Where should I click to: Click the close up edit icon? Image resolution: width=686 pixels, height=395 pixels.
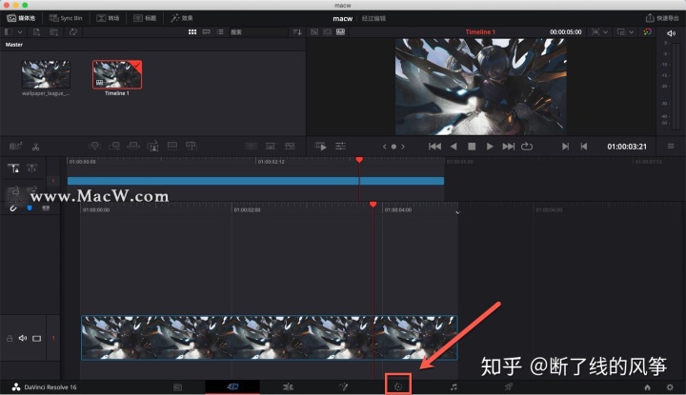point(152,147)
